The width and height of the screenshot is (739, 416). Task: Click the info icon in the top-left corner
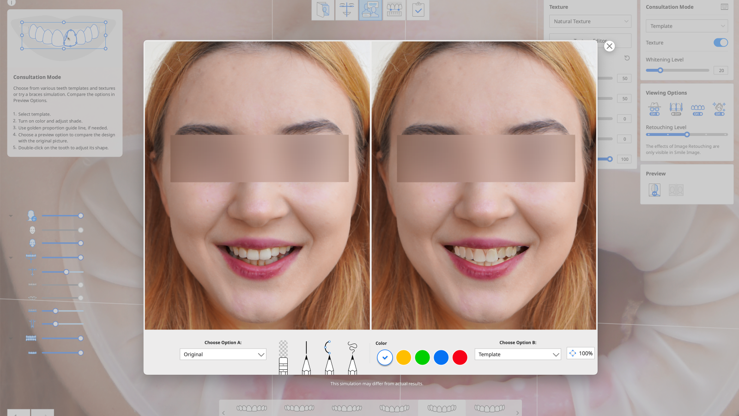[x=12, y=2]
